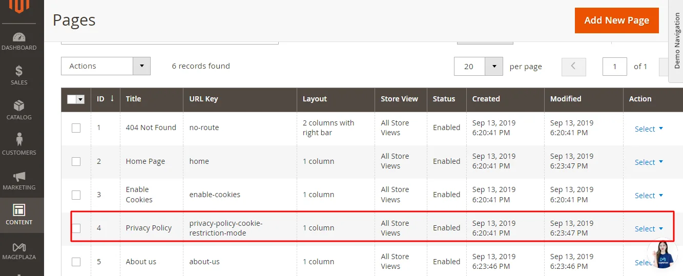Image resolution: width=683 pixels, height=276 pixels.
Task: Click the Add New Page button
Action: [617, 20]
